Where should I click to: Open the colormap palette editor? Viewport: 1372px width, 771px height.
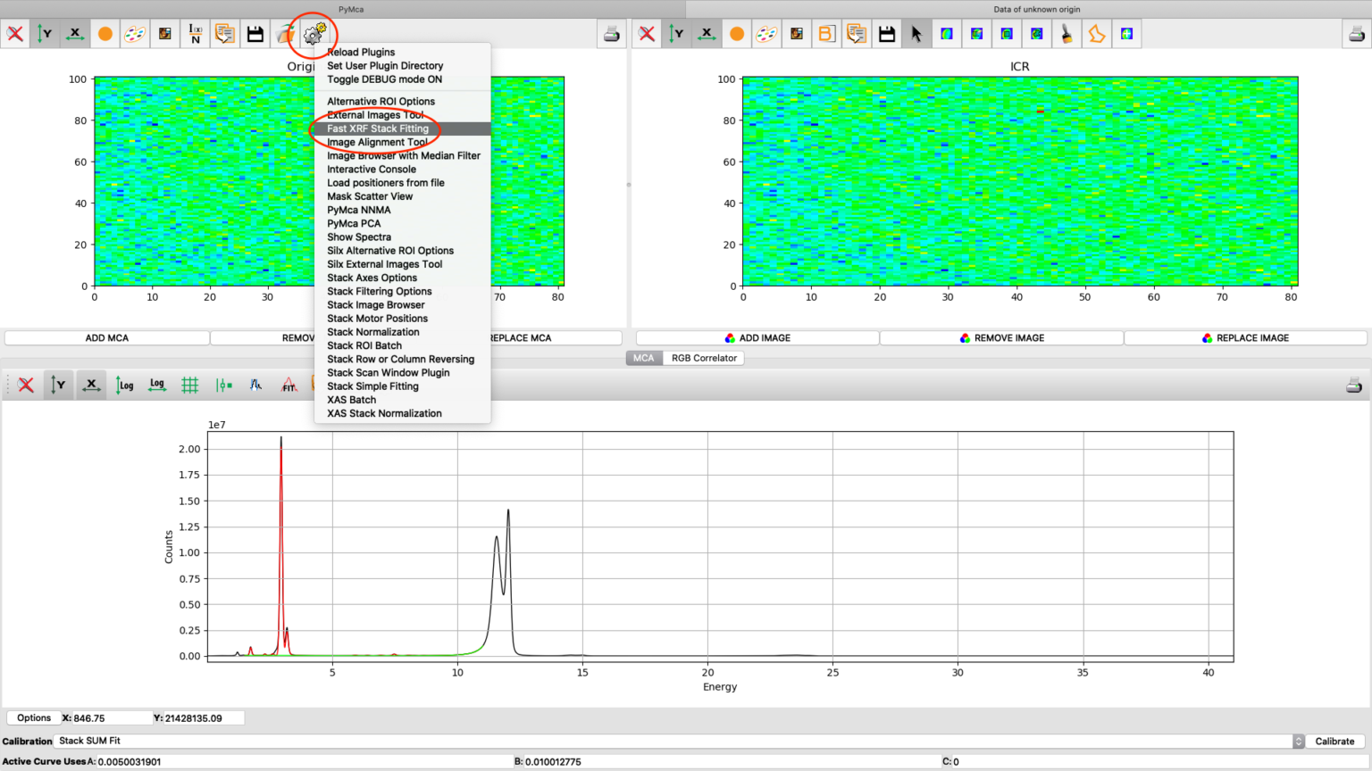click(135, 33)
